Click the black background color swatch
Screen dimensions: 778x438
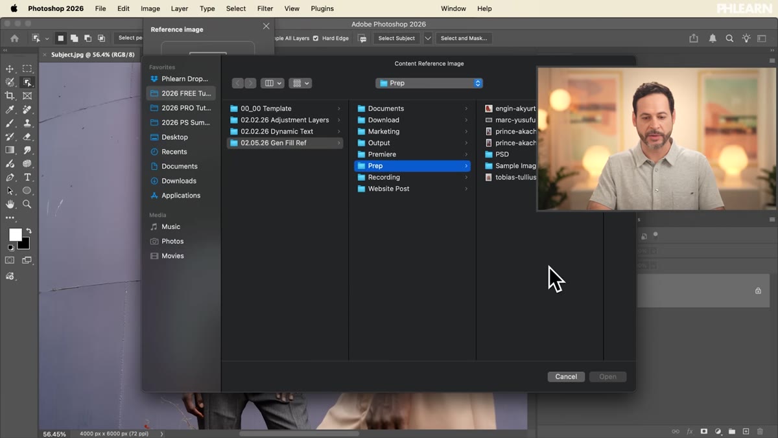pyautogui.click(x=25, y=244)
